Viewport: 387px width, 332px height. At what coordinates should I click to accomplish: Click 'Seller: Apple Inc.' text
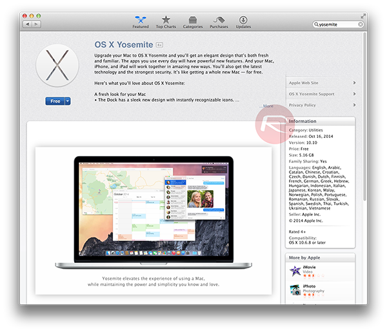pos(304,214)
